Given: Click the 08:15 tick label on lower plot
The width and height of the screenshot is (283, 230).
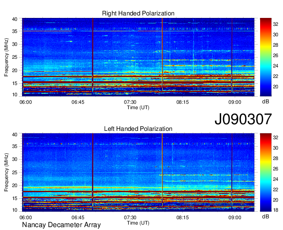Looking at the screenshot, I should (182, 217).
